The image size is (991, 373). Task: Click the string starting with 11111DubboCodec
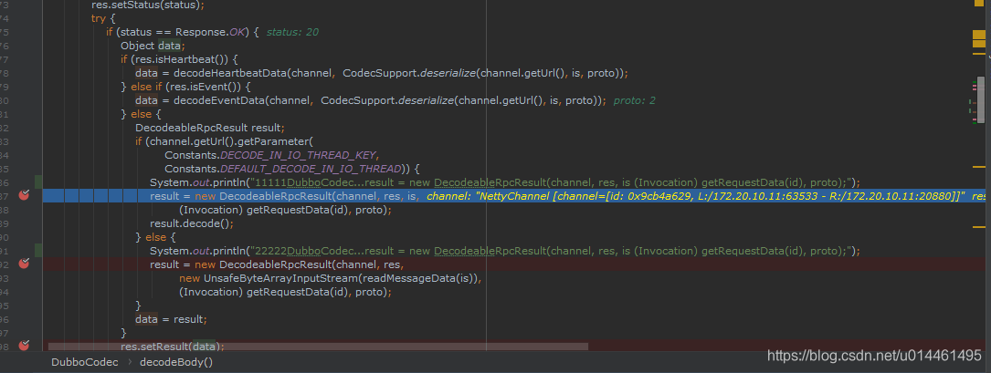[x=553, y=182]
